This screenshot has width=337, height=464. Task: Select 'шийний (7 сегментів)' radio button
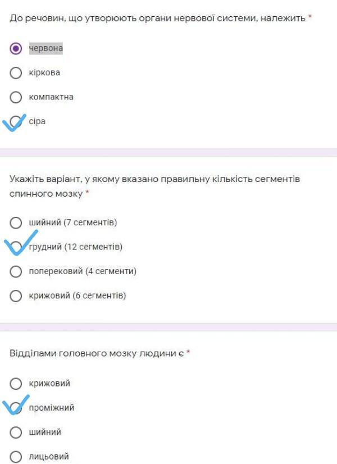coord(16,222)
